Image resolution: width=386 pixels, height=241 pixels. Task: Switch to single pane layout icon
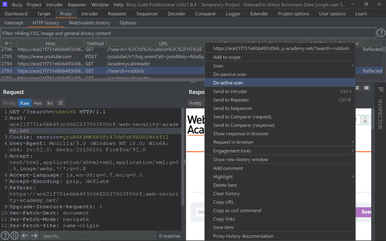pos(366,88)
